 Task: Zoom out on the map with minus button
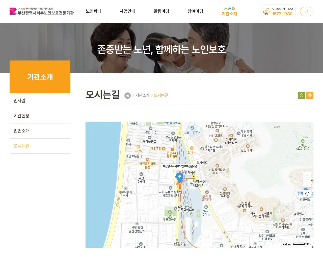pos(307,184)
